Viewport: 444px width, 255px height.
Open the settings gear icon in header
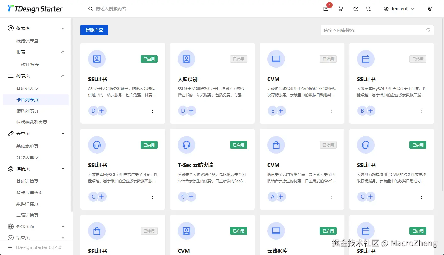pos(430,9)
